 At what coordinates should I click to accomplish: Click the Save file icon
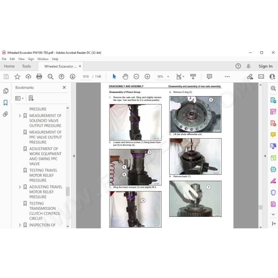(x=6, y=77)
